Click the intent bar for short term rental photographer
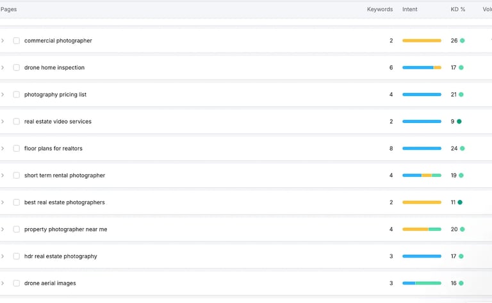 (x=422, y=176)
